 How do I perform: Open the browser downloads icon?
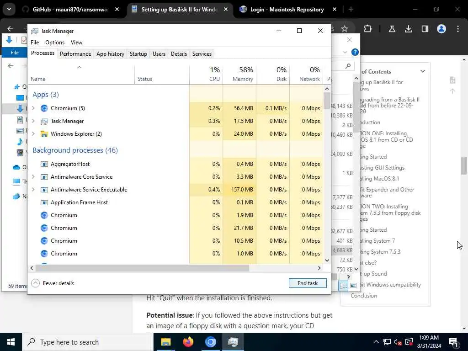click(x=409, y=29)
